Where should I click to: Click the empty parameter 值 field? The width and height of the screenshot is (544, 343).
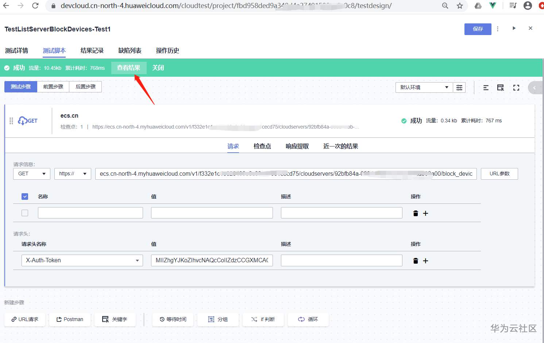(212, 213)
